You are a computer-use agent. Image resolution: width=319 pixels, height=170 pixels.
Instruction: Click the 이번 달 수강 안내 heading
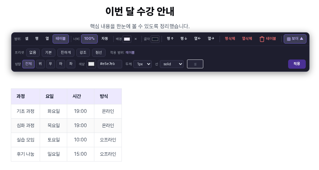point(140,12)
